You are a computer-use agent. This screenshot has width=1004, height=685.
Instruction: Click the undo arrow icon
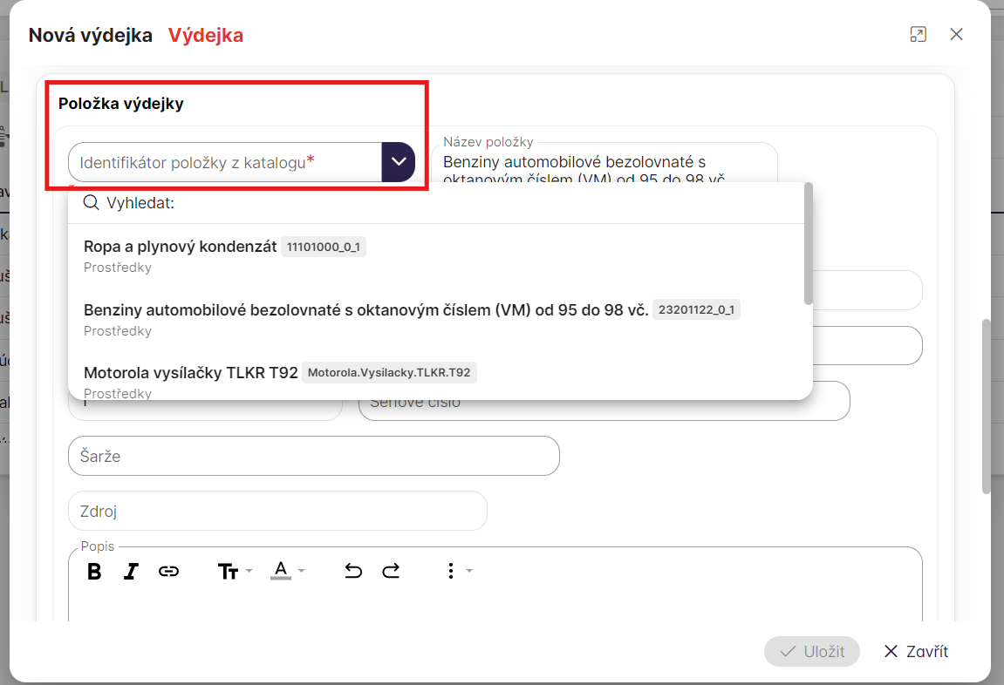(353, 572)
